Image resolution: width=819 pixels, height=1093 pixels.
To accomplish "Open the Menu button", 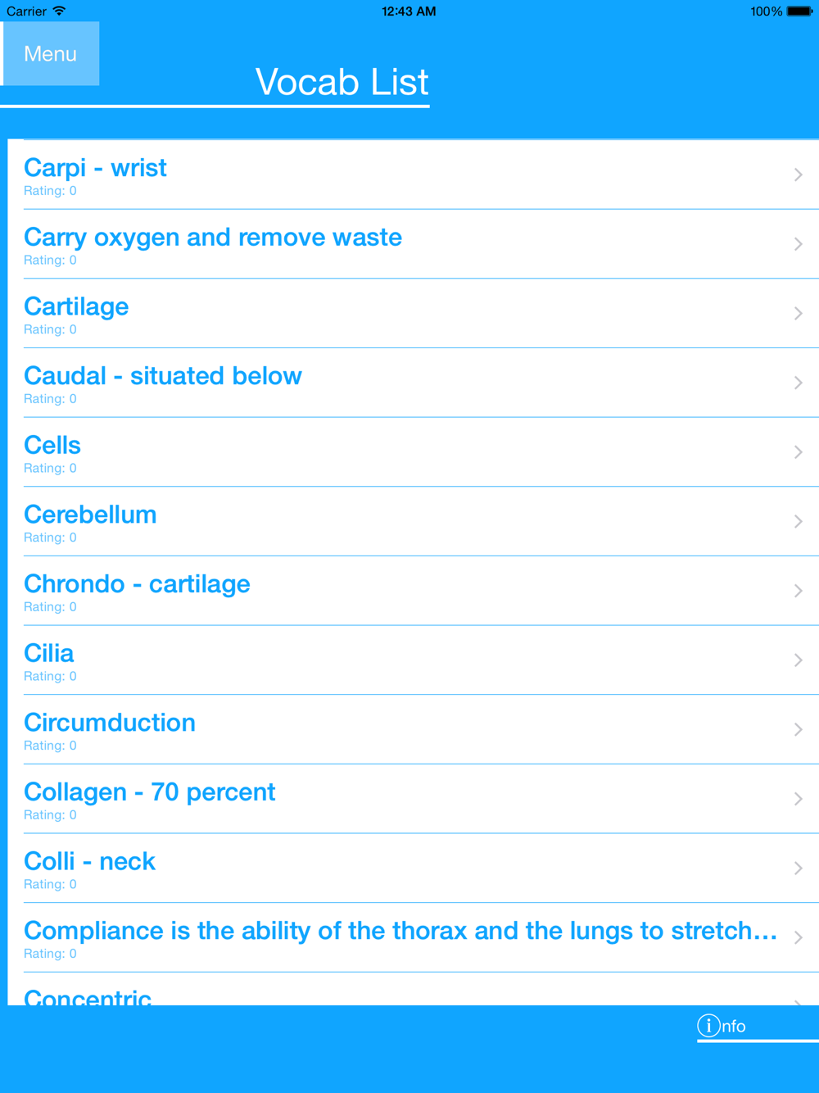I will 51,53.
